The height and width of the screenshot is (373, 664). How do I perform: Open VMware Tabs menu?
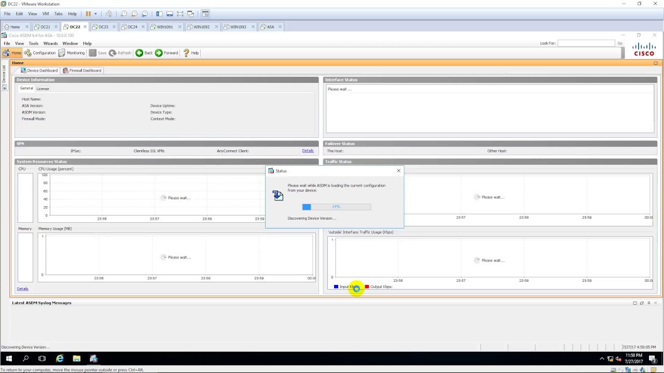tap(59, 13)
